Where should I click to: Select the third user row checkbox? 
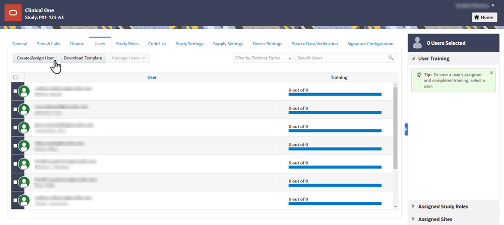(15, 127)
